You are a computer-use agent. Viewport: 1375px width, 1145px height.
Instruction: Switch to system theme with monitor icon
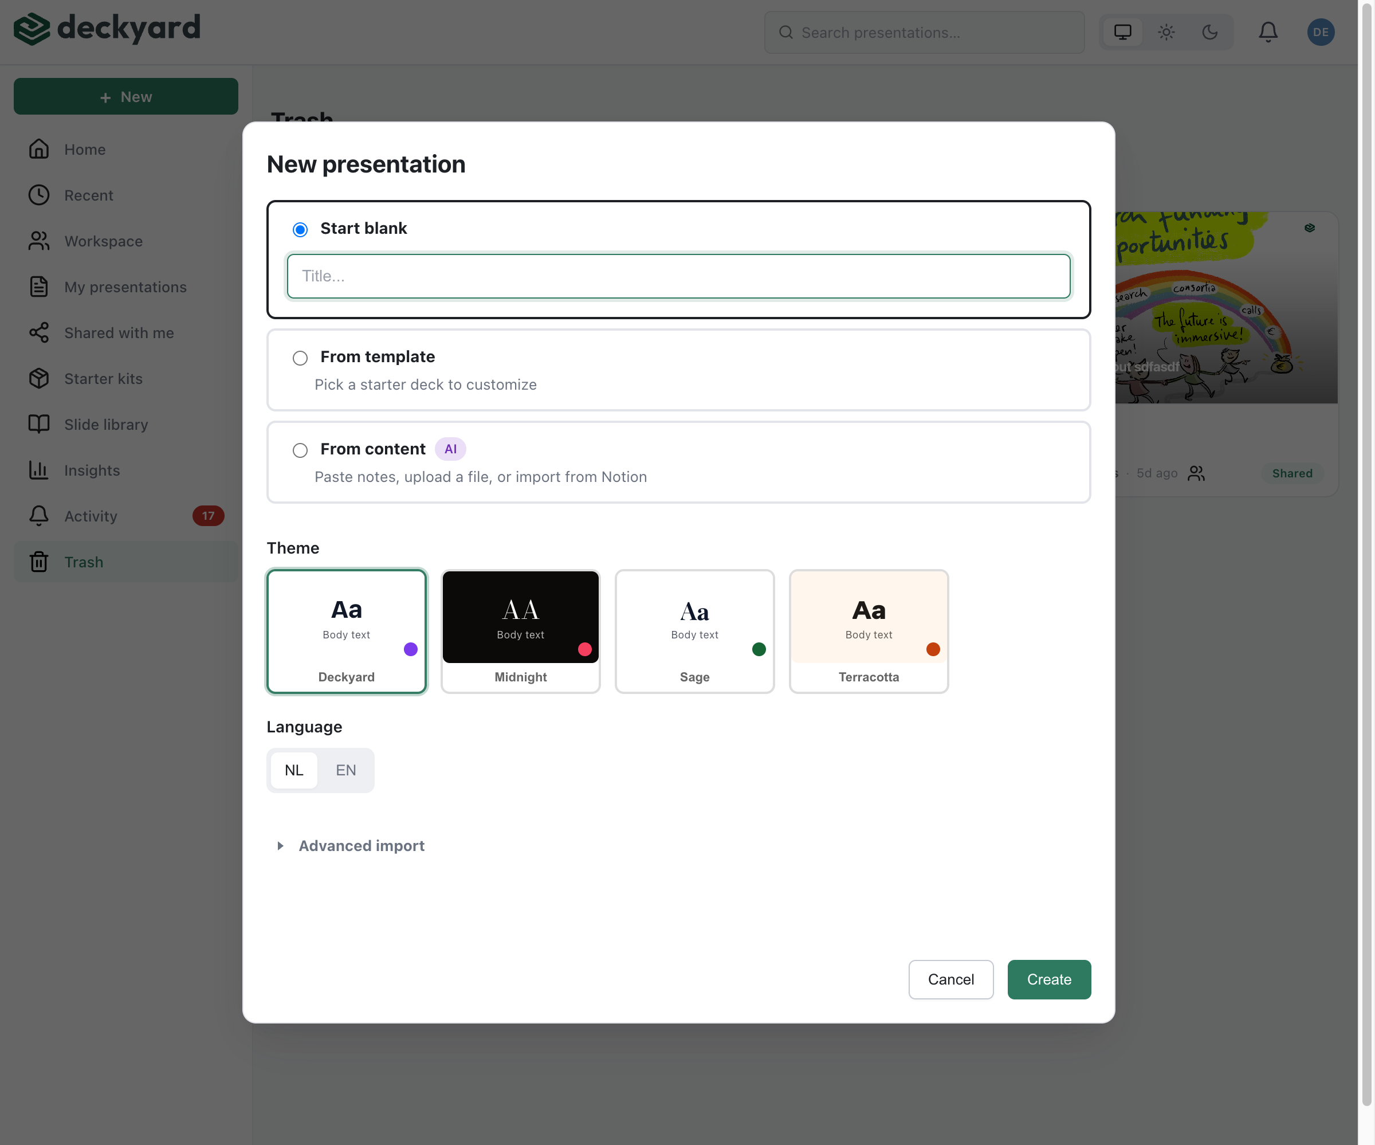click(1122, 32)
